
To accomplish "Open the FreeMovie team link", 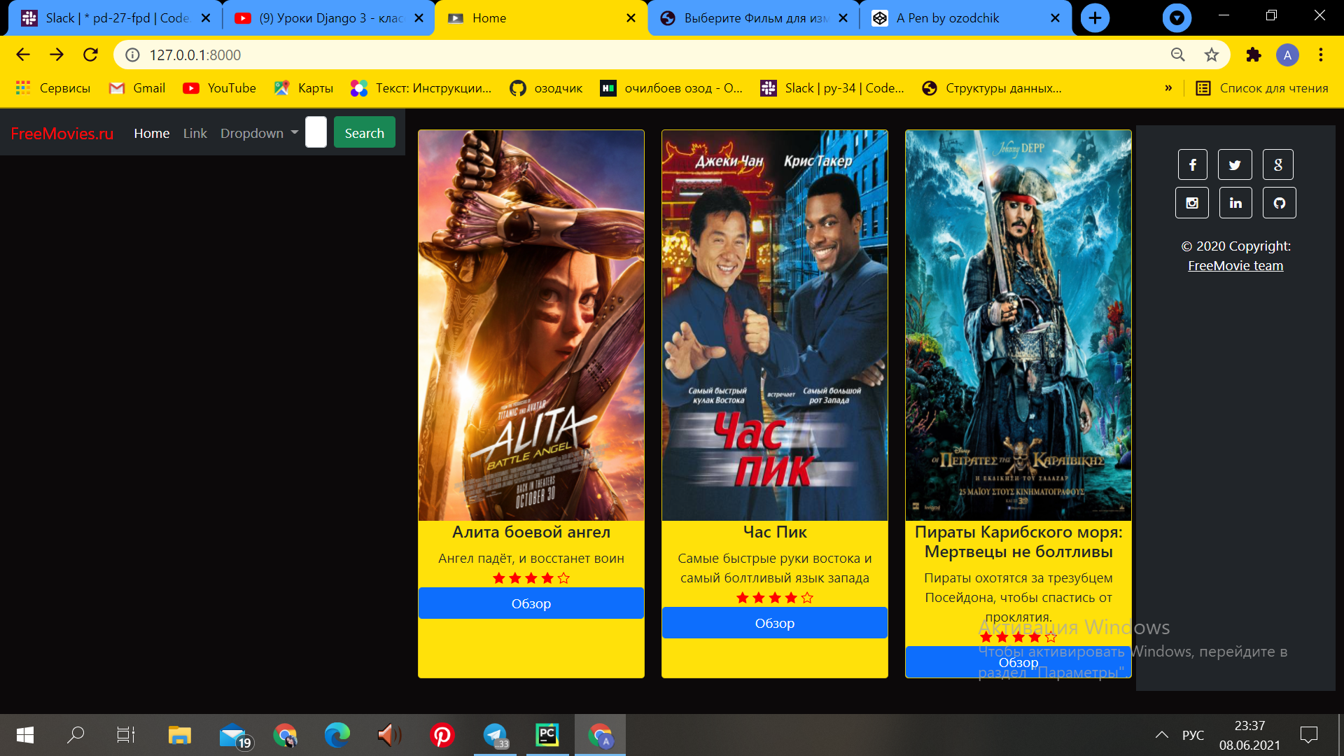I will click(1235, 266).
